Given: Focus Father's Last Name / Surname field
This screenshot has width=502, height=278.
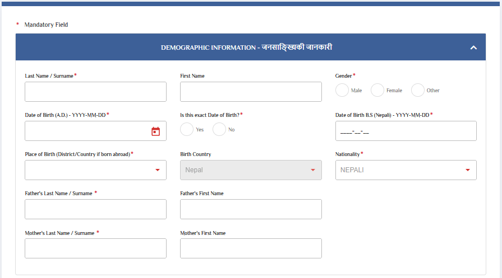Looking at the screenshot, I should (95, 209).
